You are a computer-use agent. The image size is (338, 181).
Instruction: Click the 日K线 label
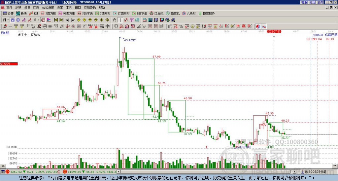[5, 33]
